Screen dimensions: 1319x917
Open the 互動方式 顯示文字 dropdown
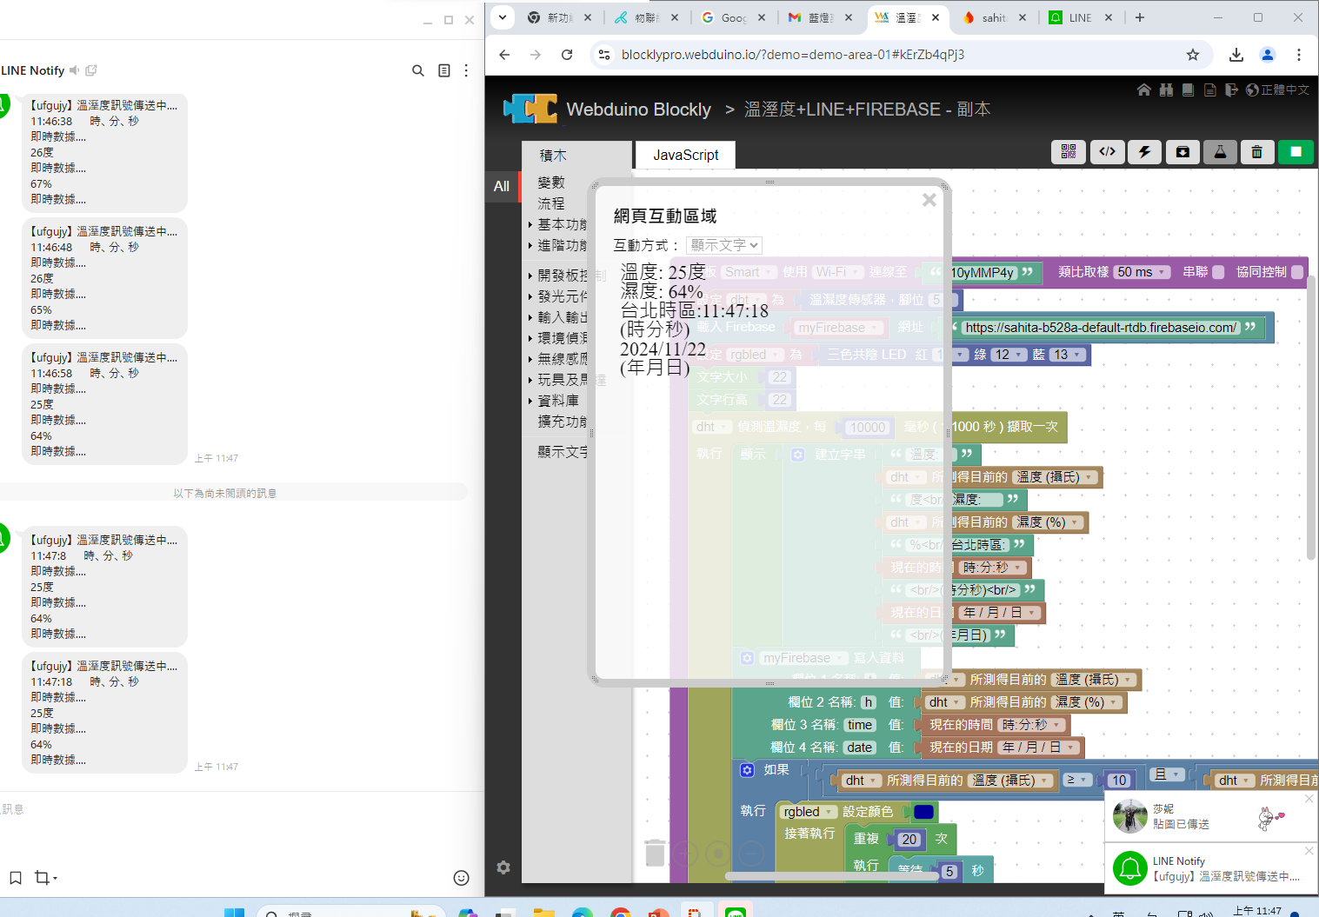(x=723, y=245)
